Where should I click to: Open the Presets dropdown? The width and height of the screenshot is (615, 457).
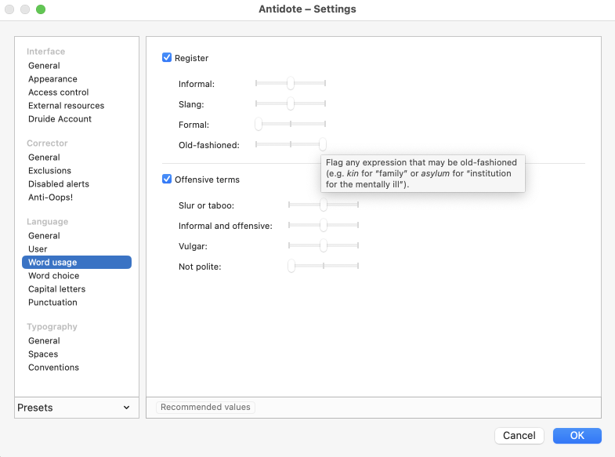[74, 408]
